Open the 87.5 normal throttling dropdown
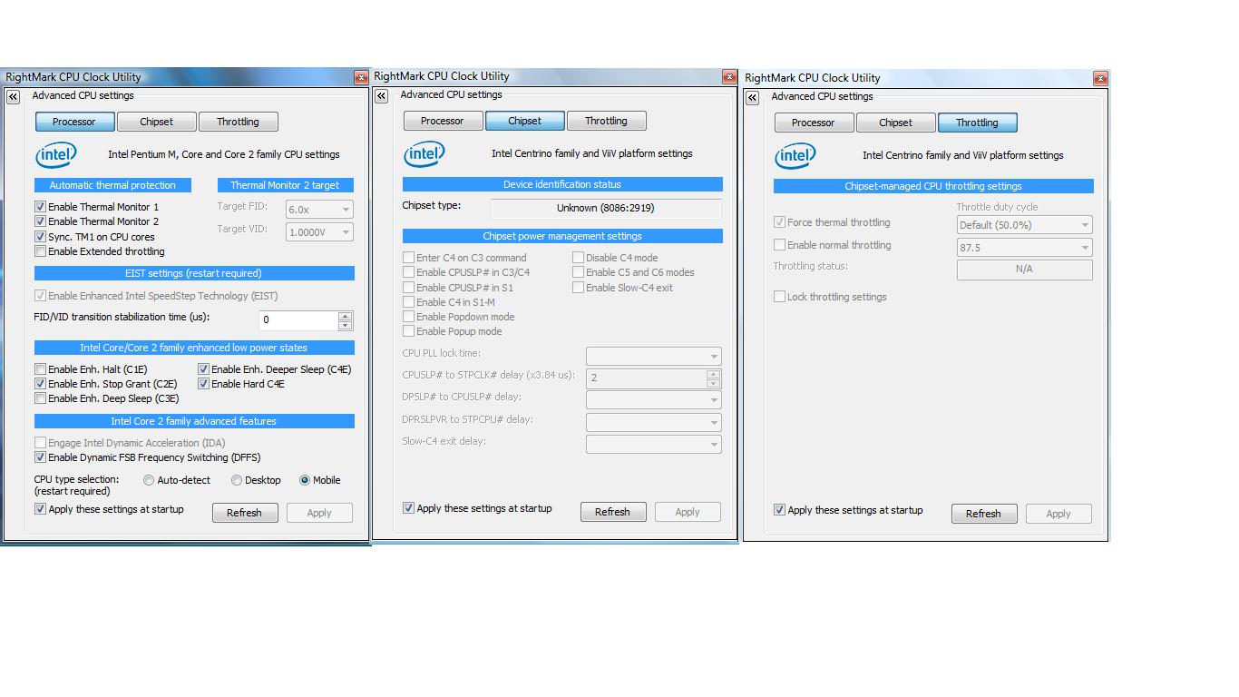Viewport: 1239px width, 697px height. click(1025, 247)
